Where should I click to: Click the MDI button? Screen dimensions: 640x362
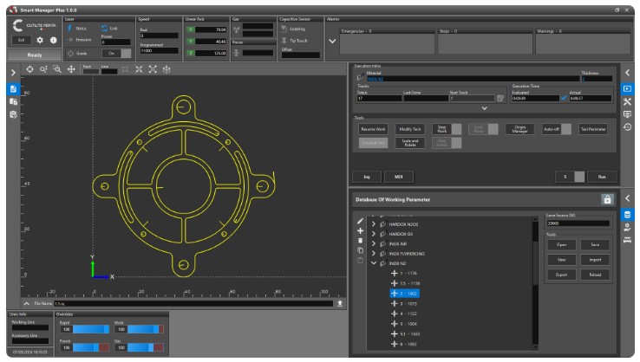[399, 177]
